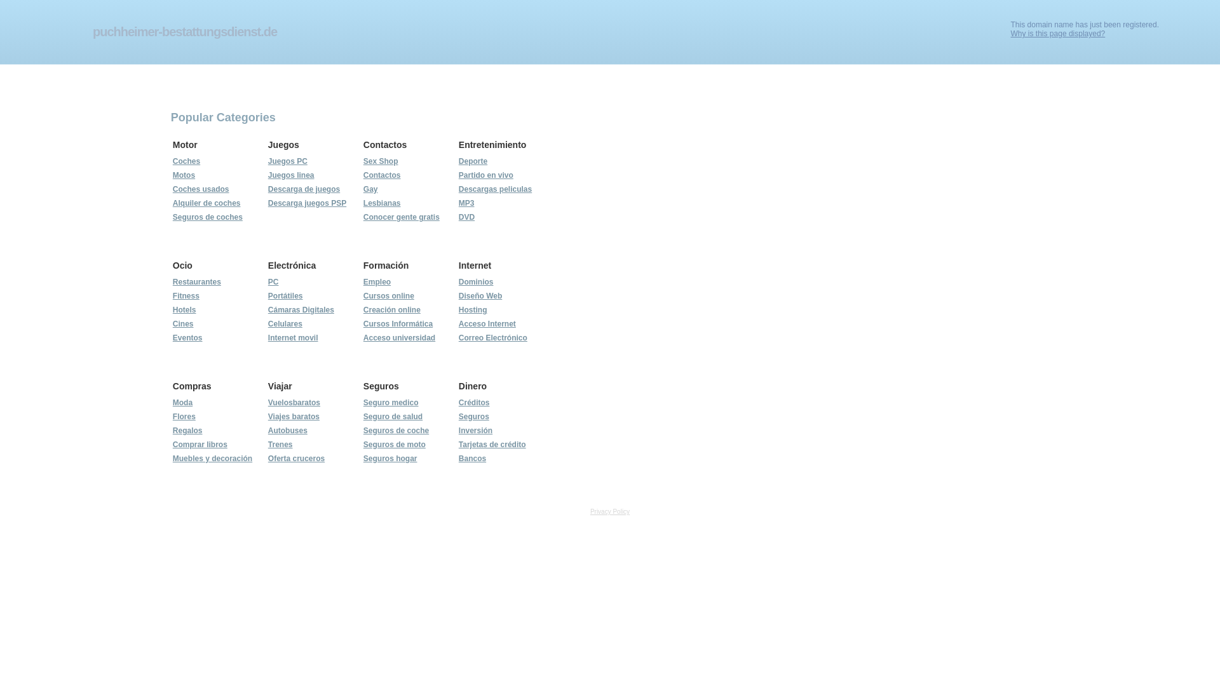Open the Cines link
This screenshot has height=686, width=1220.
(x=183, y=324)
